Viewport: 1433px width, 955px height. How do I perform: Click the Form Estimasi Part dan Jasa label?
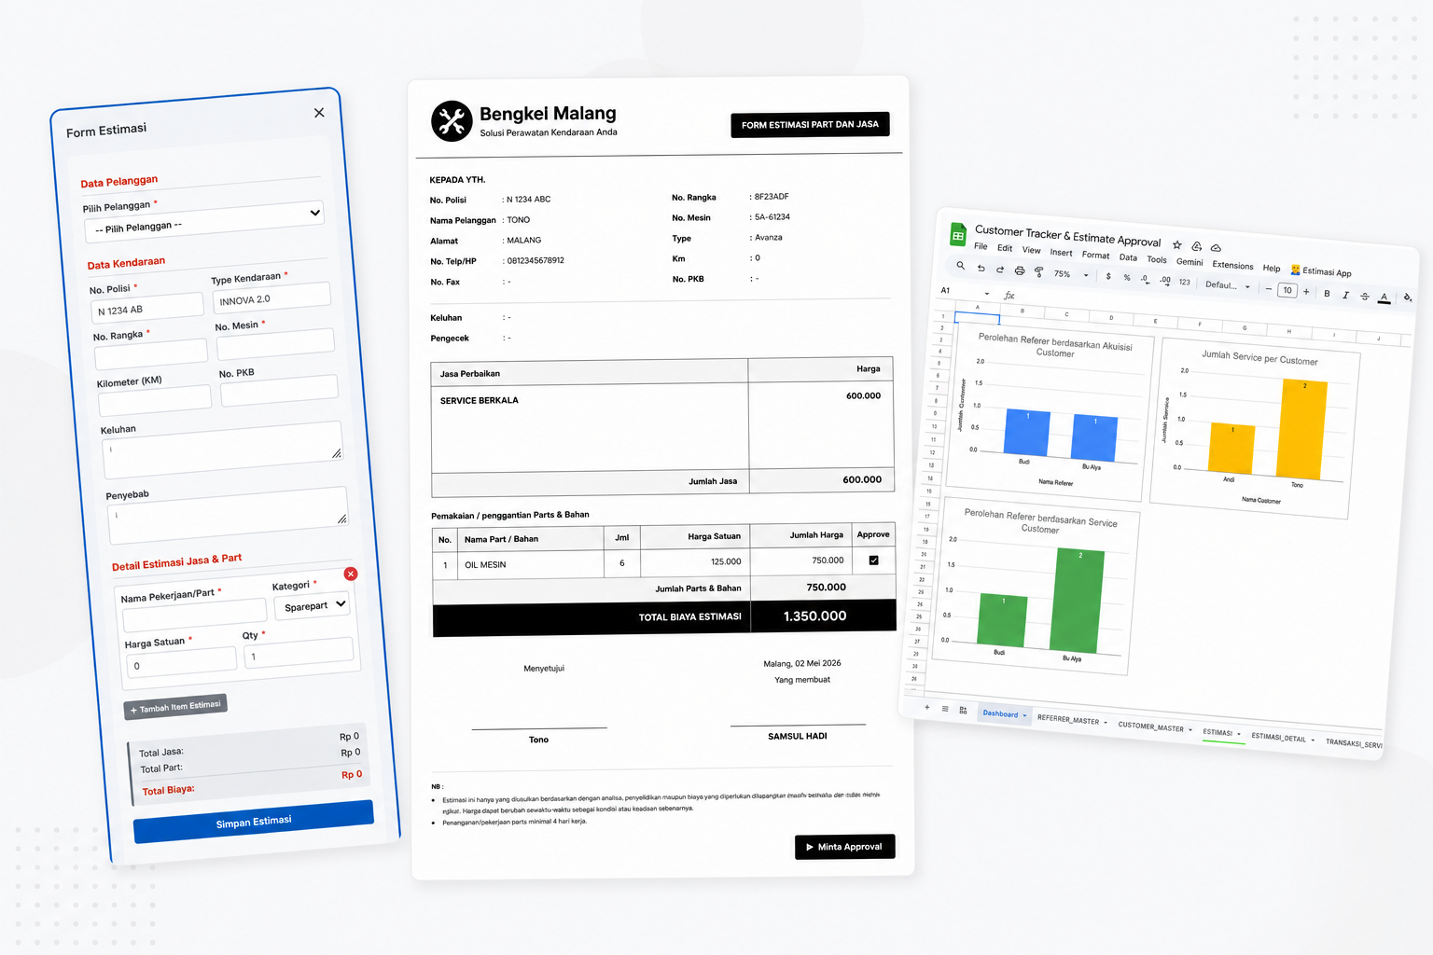(810, 124)
